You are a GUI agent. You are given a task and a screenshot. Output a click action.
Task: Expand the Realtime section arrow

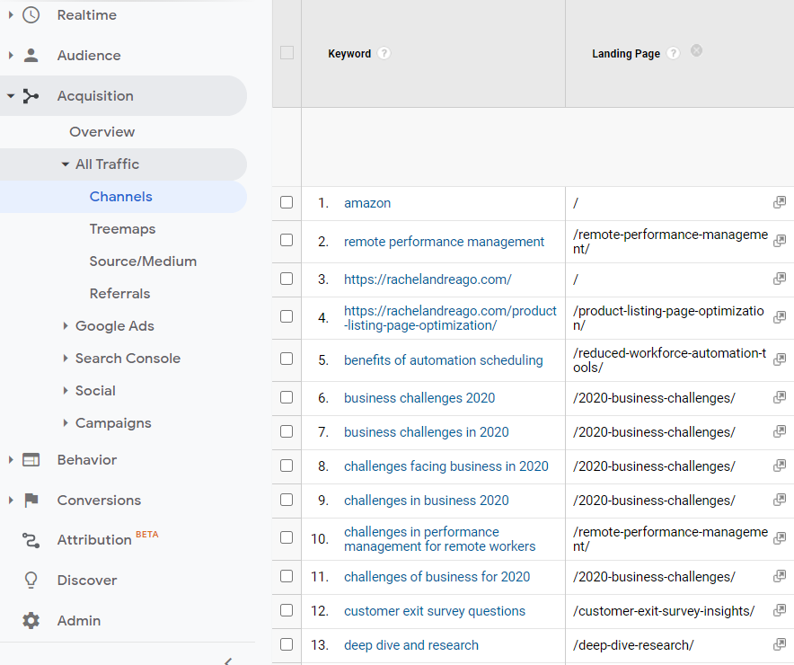coord(11,15)
